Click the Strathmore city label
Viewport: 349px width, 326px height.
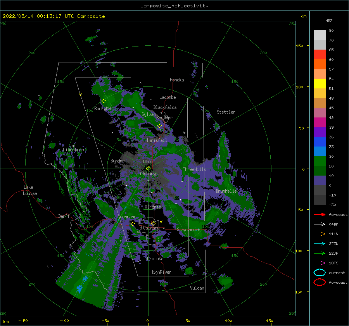click(x=188, y=229)
